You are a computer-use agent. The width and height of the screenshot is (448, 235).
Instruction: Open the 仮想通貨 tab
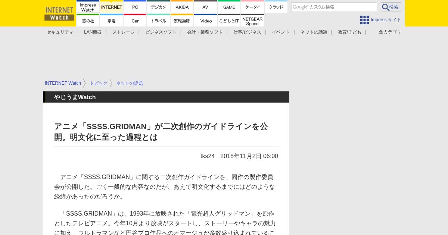click(x=182, y=21)
